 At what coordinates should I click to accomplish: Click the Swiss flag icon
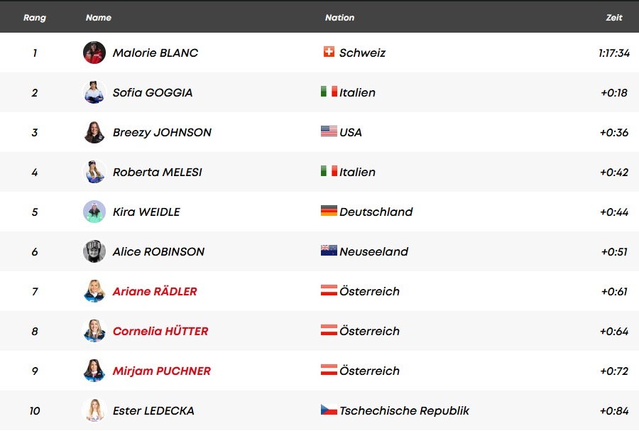pos(329,52)
